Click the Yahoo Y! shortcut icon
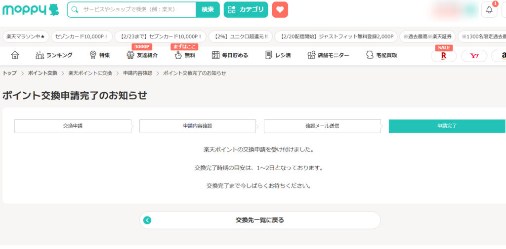Viewport: 506px width, 249px height. tap(474, 56)
